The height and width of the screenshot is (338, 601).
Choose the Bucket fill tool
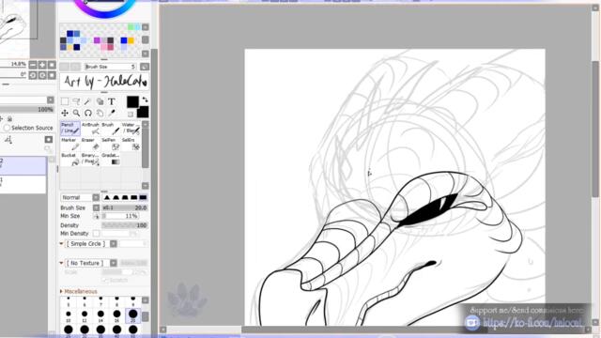pyautogui.click(x=70, y=160)
